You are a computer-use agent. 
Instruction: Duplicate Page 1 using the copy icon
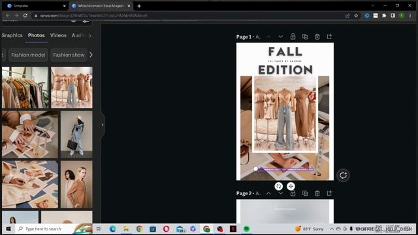coord(305,37)
